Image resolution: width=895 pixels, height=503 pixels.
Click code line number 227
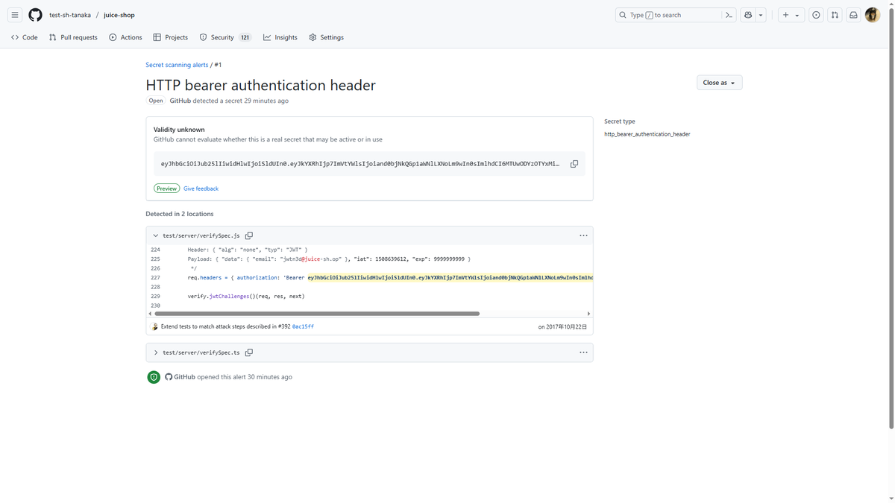coord(155,277)
